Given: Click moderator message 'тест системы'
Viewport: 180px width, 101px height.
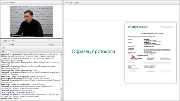Looking at the screenshot, I should click(17, 90).
